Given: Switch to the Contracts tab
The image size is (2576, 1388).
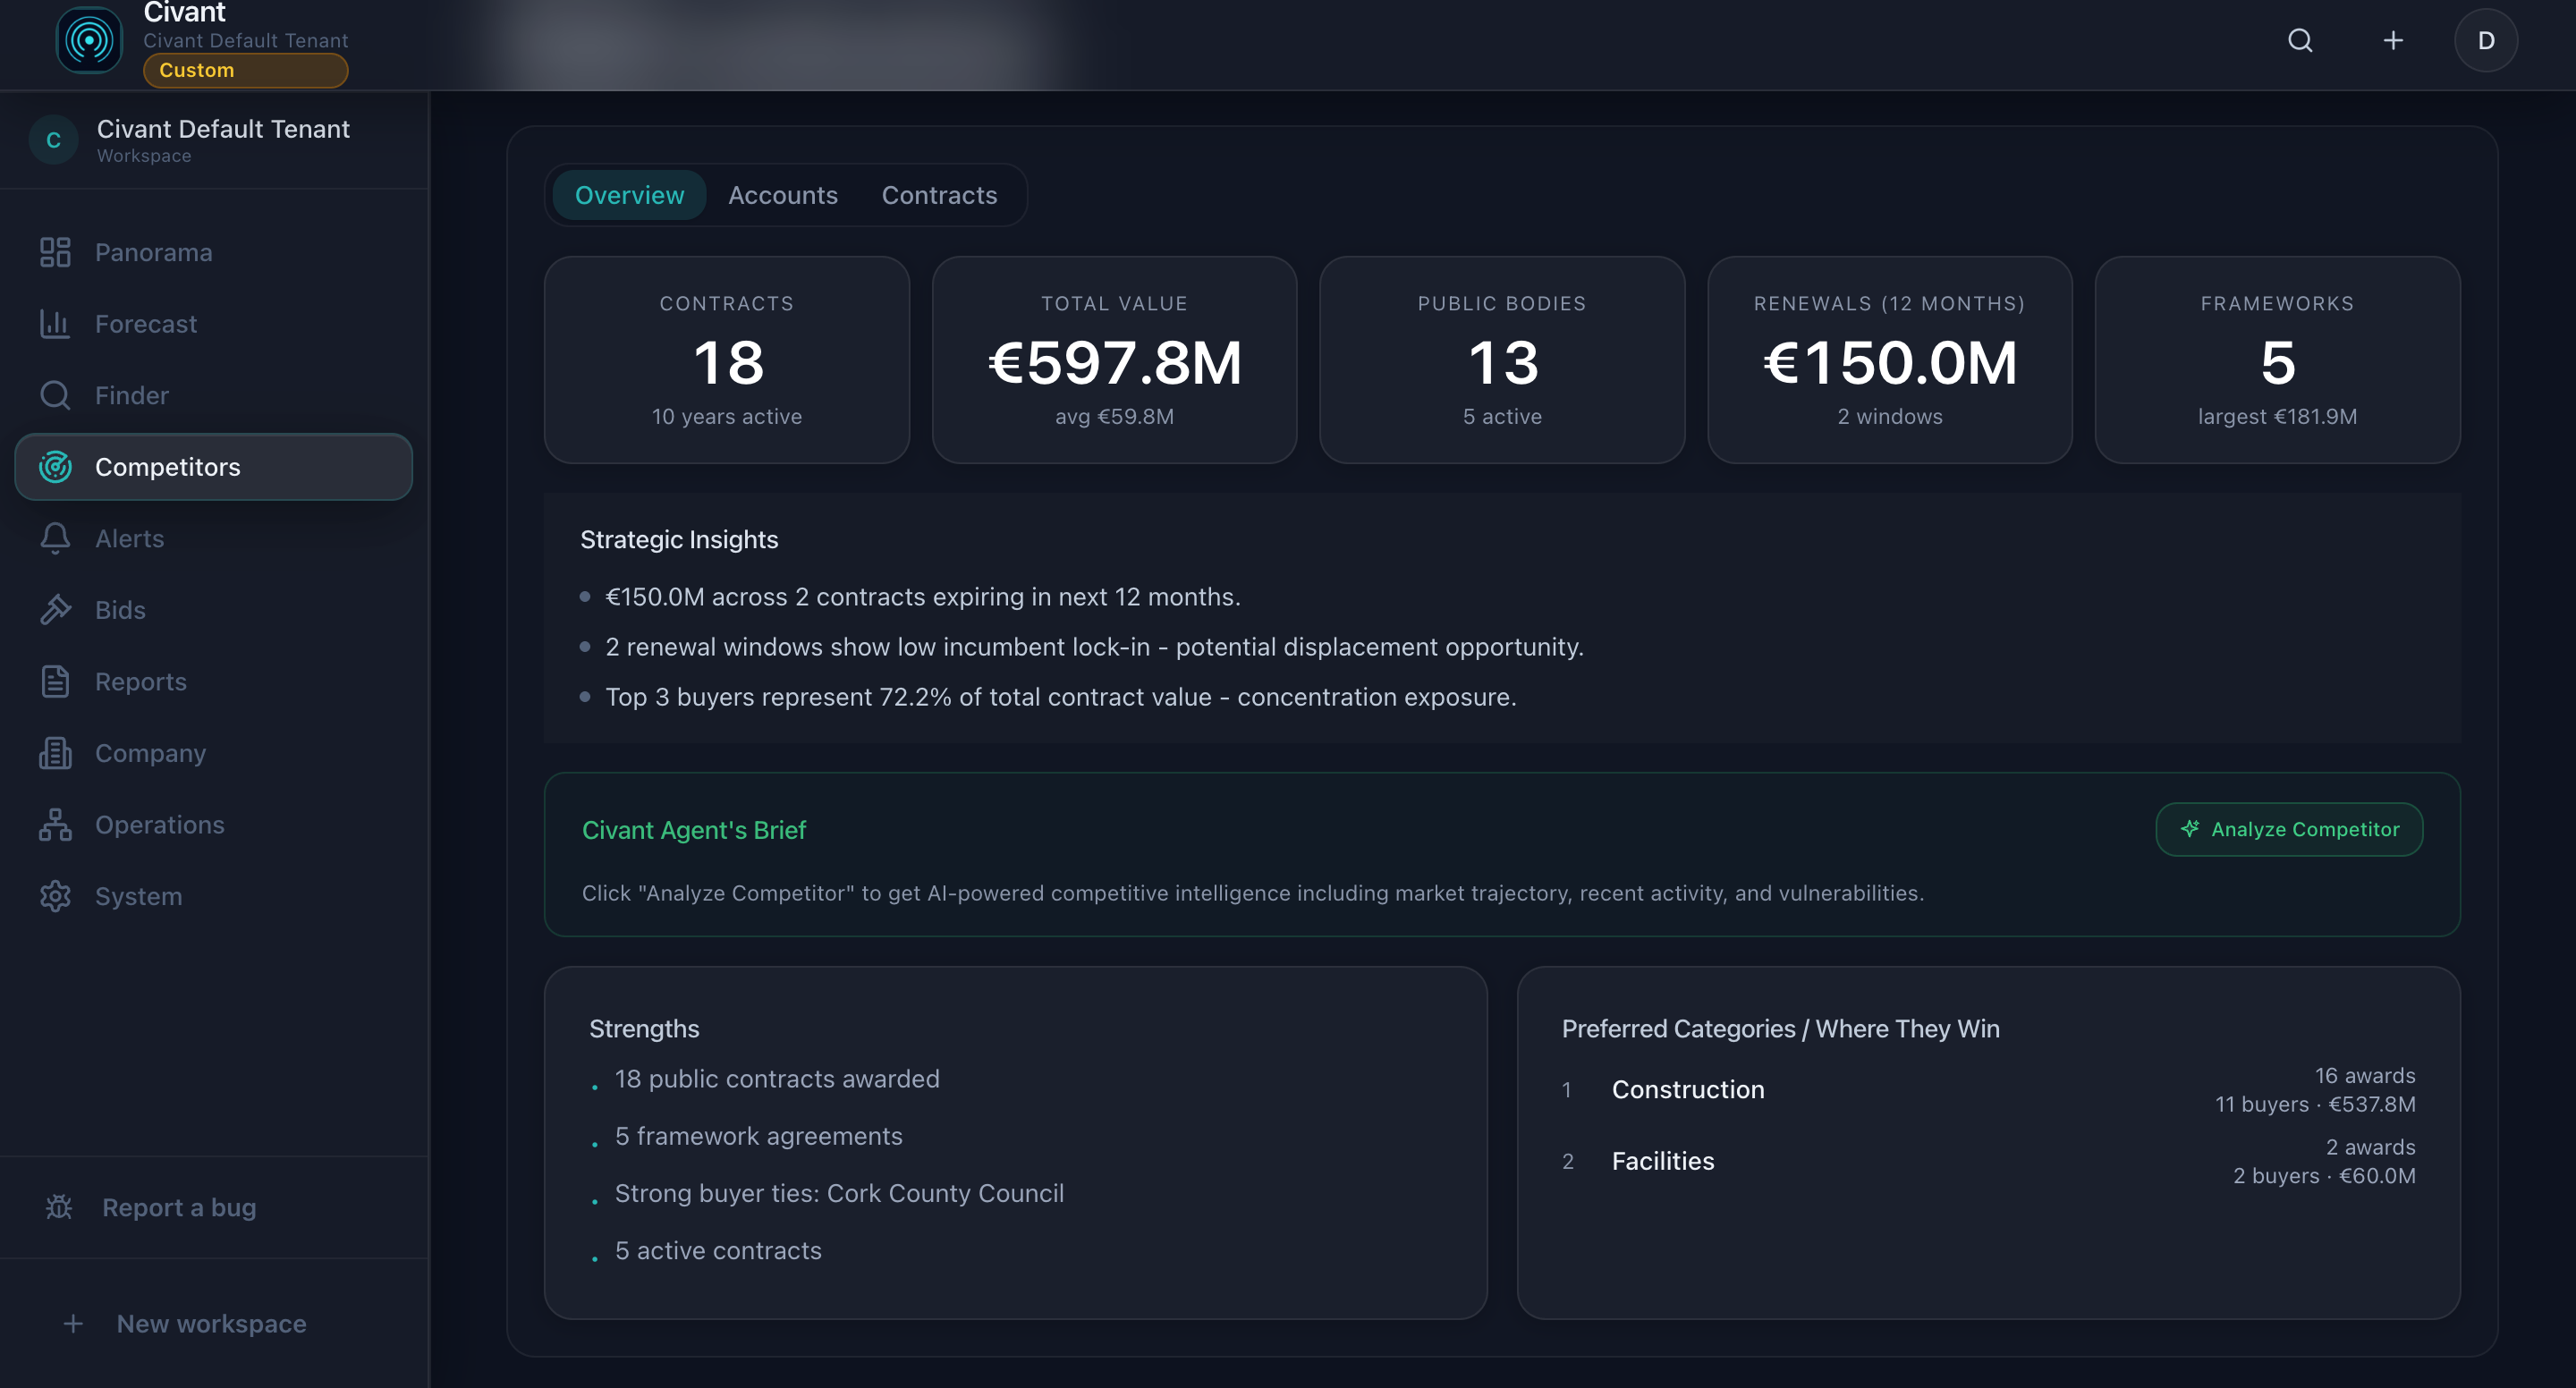Looking at the screenshot, I should tap(939, 195).
